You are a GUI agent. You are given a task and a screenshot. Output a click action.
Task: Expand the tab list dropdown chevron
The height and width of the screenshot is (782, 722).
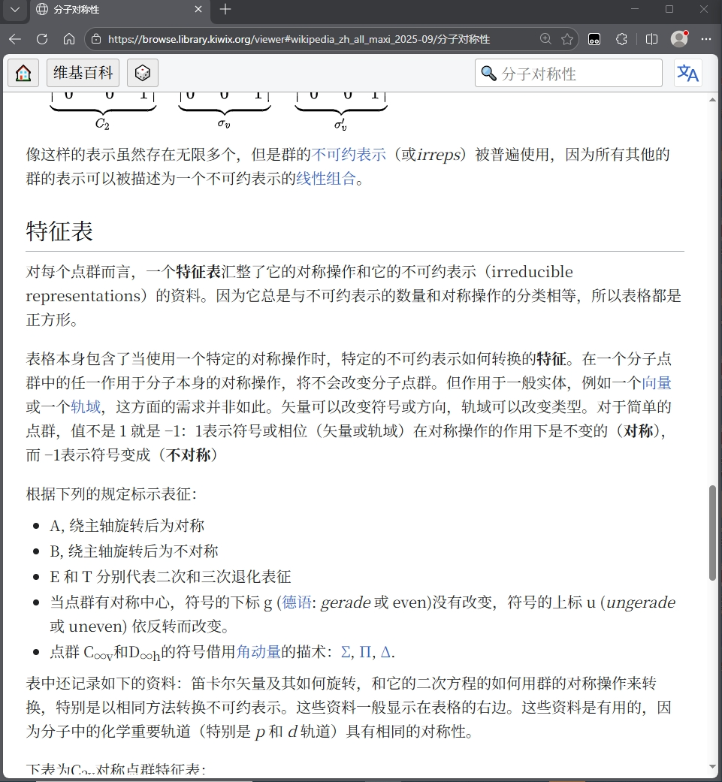click(14, 10)
